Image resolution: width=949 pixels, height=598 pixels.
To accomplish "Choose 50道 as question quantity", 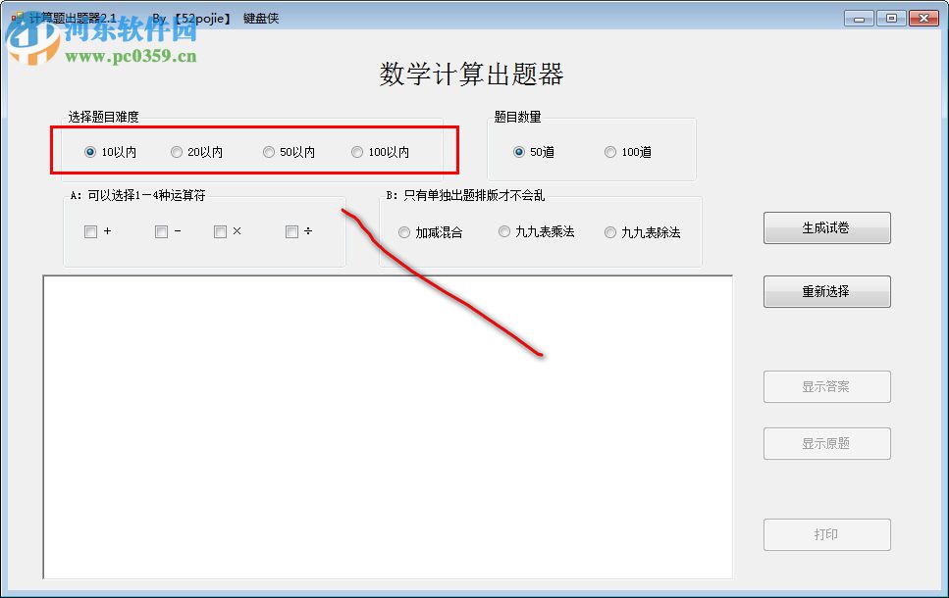I will (519, 151).
